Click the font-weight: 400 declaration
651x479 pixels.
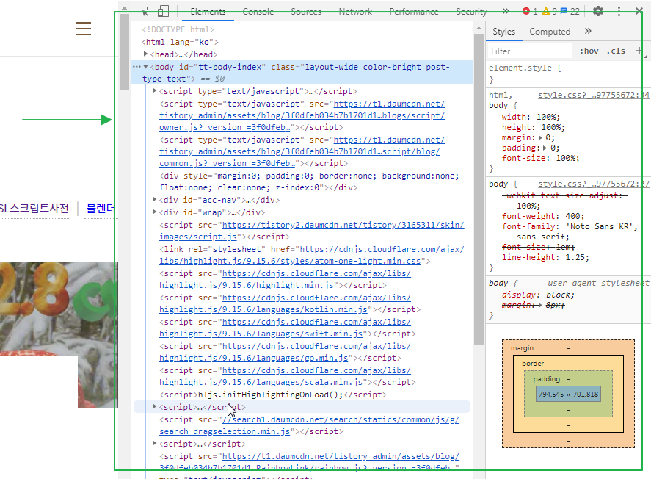(542, 216)
